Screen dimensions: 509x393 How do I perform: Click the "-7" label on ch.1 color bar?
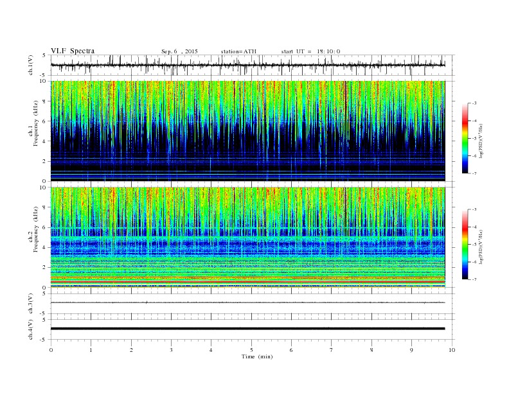pyautogui.click(x=474, y=173)
